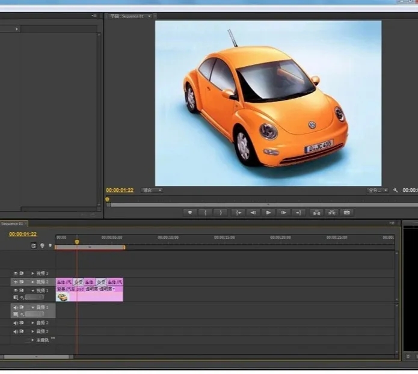Click the Step Back one frame button
418x374 pixels.
pos(253,212)
